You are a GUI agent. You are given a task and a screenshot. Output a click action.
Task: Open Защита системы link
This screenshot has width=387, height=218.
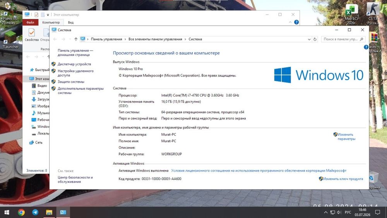coord(71,82)
